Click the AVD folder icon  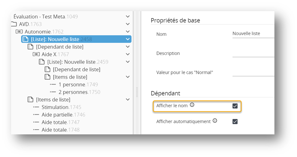14,24
